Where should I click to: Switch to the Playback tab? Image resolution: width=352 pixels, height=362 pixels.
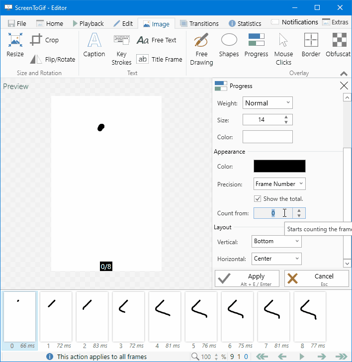point(88,23)
